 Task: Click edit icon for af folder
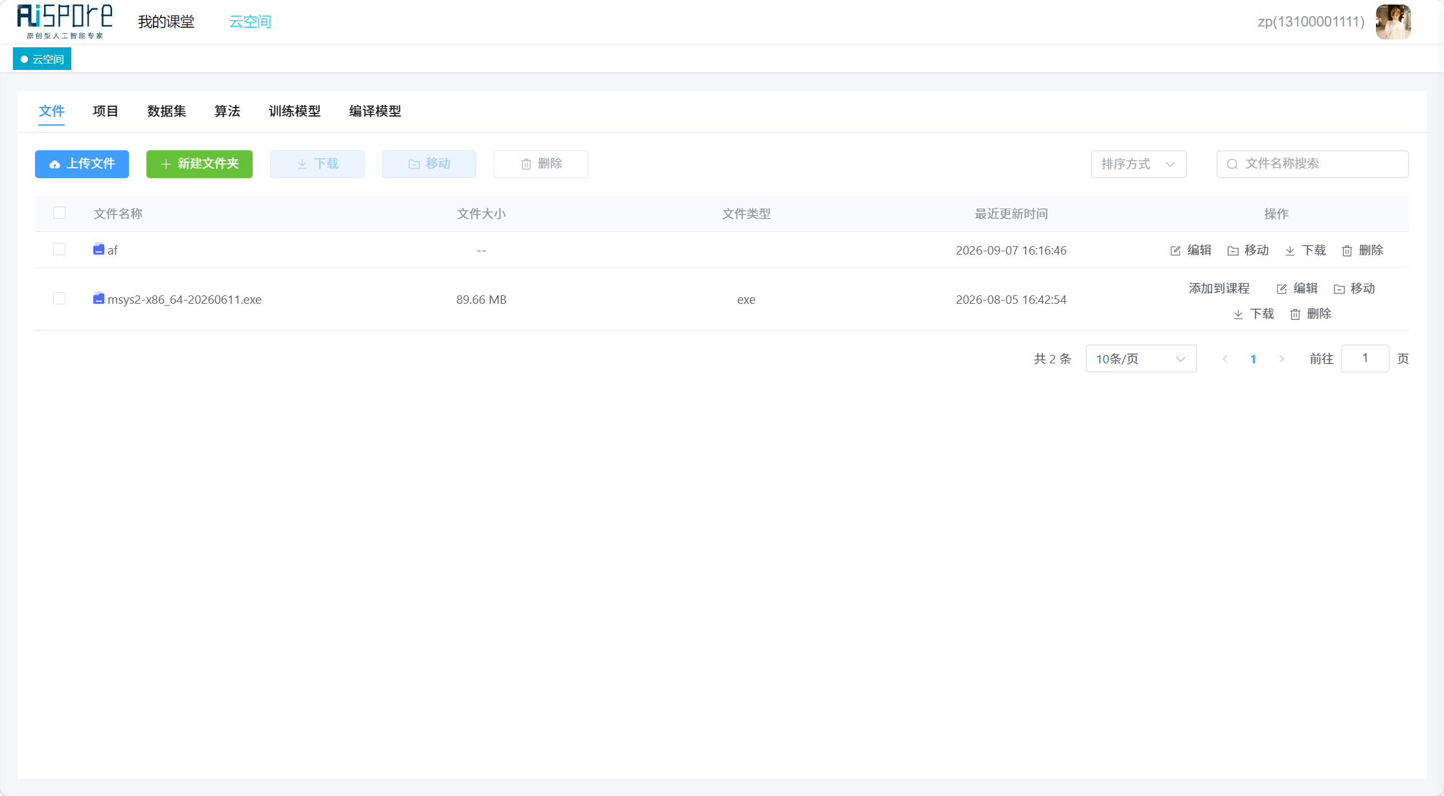tap(1175, 251)
